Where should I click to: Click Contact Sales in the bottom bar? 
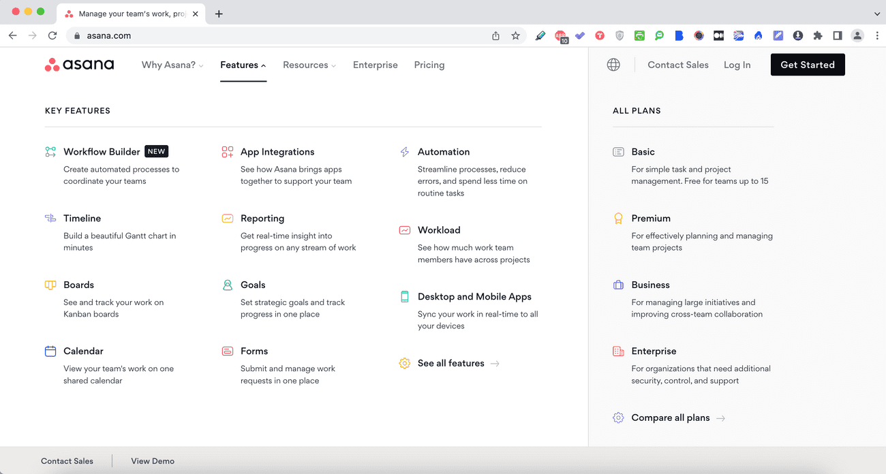(x=67, y=461)
